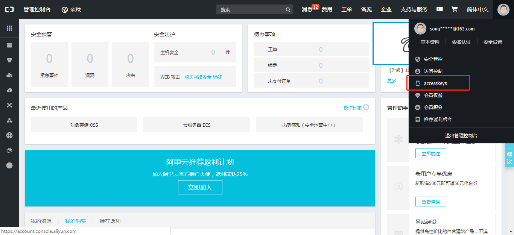The image size is (514, 235).
Task: Open 云服务器 ECS product
Action: [x=197, y=124]
